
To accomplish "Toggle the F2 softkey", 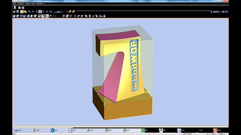I will [x=34, y=130].
